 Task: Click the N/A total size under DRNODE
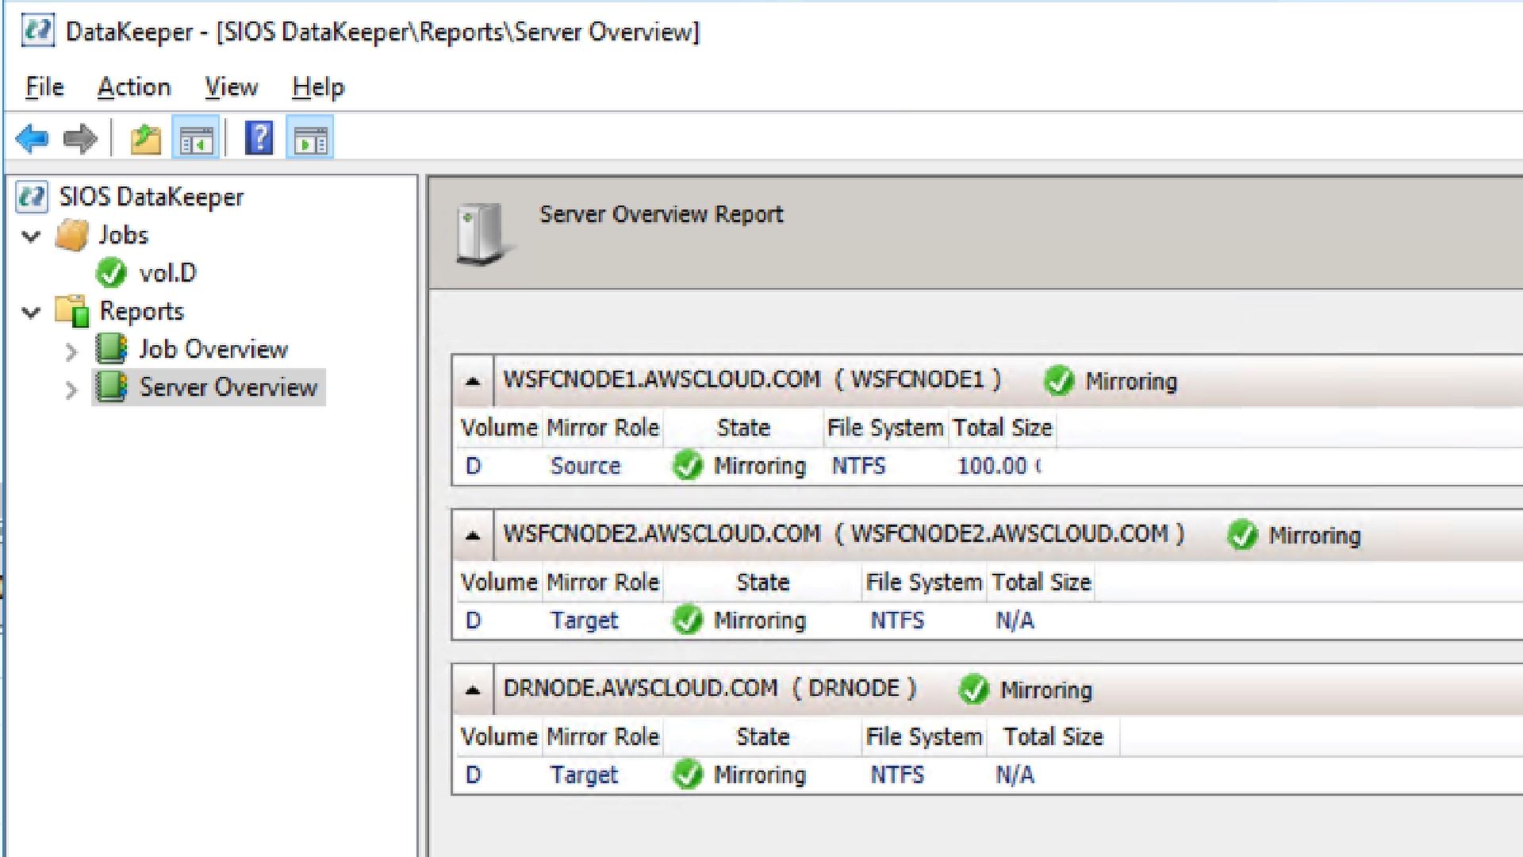pyautogui.click(x=1015, y=774)
